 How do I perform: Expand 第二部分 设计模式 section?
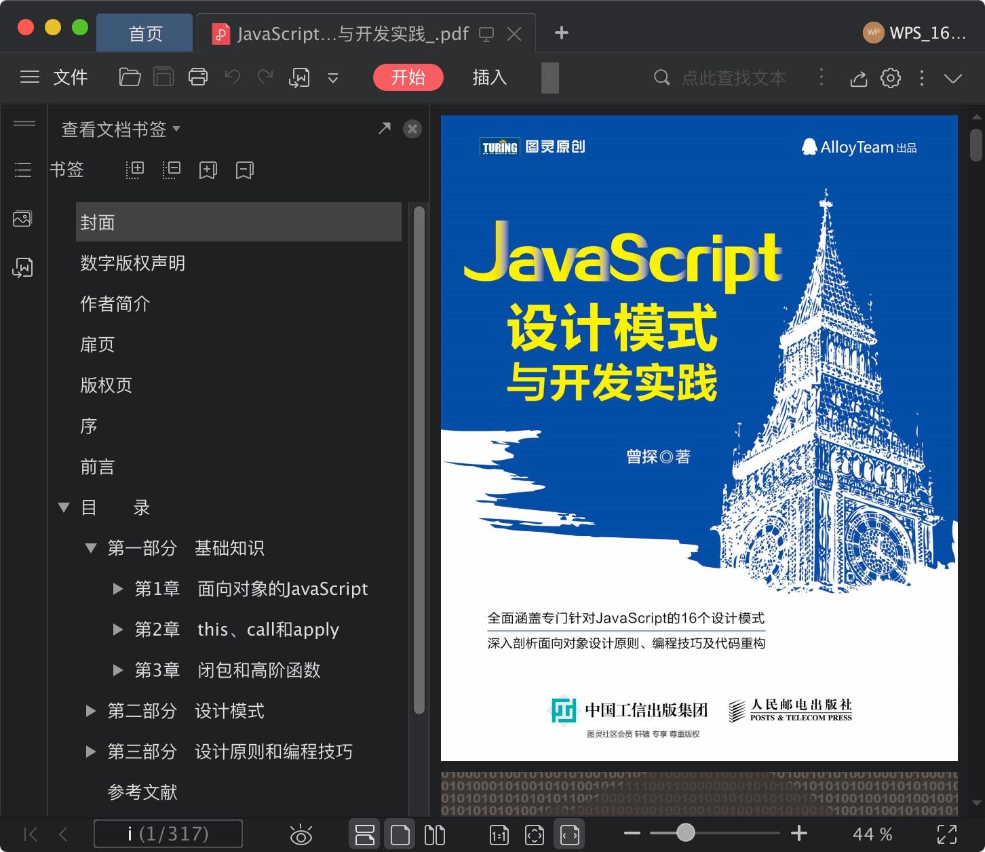pyautogui.click(x=90, y=711)
